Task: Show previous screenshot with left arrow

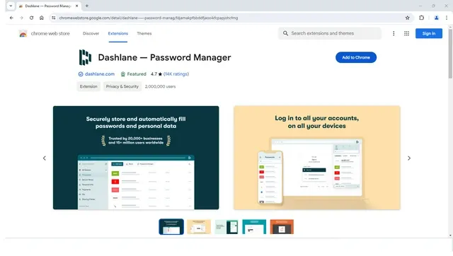Action: 44,158
